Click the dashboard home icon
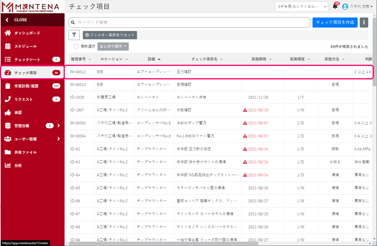377x246 pixels. [x=8, y=33]
